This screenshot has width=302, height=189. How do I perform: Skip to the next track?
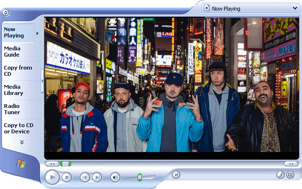pos(97,177)
